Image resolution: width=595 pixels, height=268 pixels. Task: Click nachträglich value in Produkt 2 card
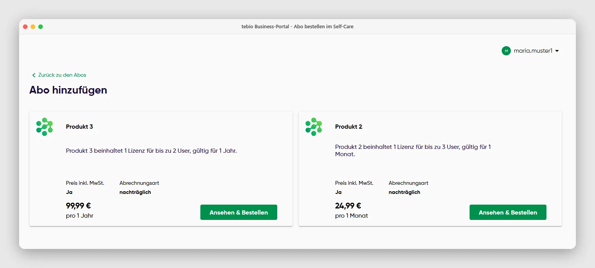coord(405,192)
